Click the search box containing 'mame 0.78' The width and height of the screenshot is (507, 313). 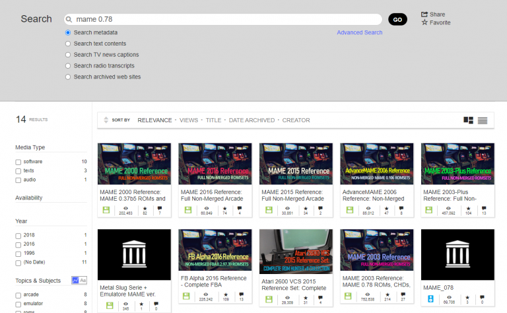coord(224,19)
